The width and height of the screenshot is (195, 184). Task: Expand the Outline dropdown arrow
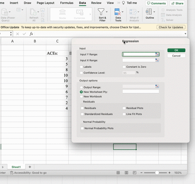tap(154, 12)
